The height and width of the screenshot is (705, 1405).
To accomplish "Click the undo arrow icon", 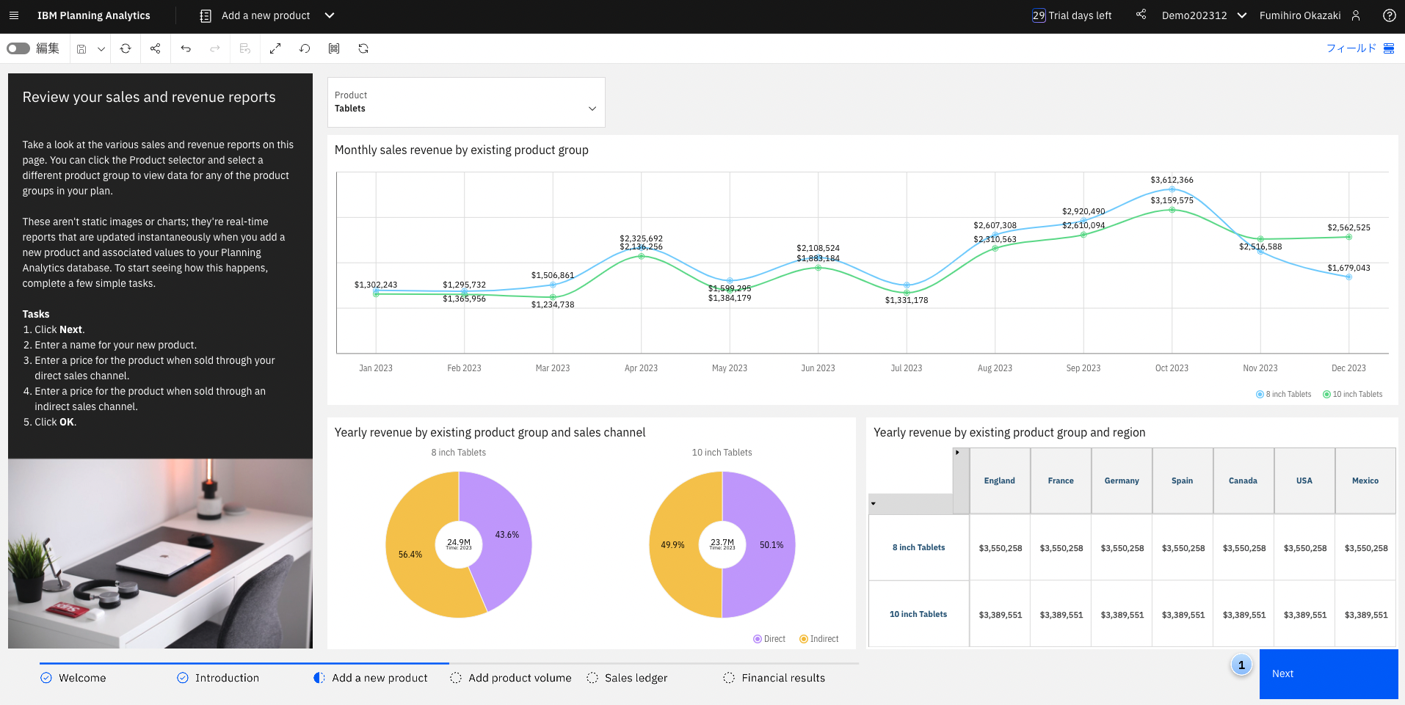I will tap(186, 48).
